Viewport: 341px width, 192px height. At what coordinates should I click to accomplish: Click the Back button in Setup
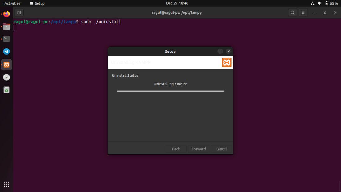tap(176, 149)
